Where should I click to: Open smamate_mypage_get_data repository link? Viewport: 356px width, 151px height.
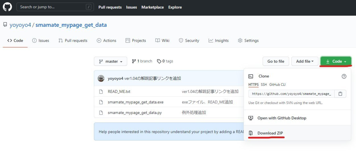pyautogui.click(x=71, y=25)
